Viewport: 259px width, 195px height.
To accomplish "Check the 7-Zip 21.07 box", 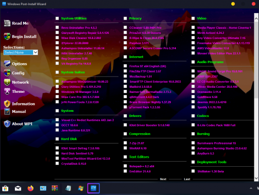I will pyautogui.click(x=125, y=143).
